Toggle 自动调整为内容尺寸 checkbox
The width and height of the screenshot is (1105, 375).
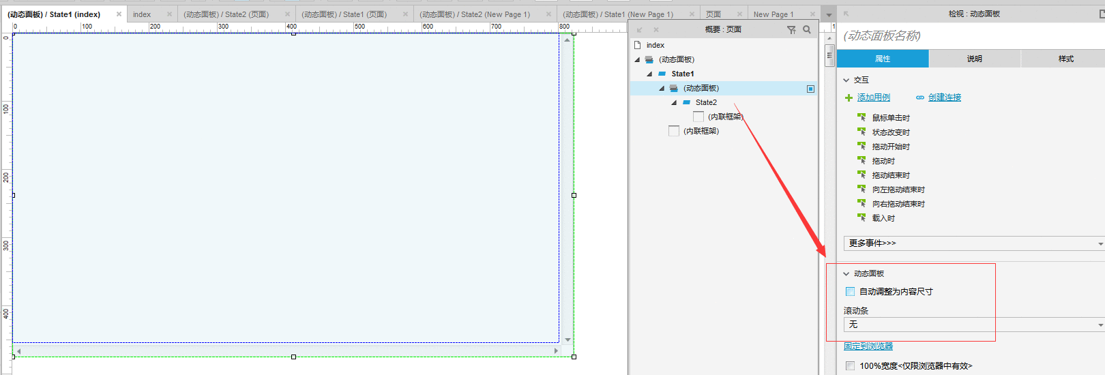coord(850,291)
